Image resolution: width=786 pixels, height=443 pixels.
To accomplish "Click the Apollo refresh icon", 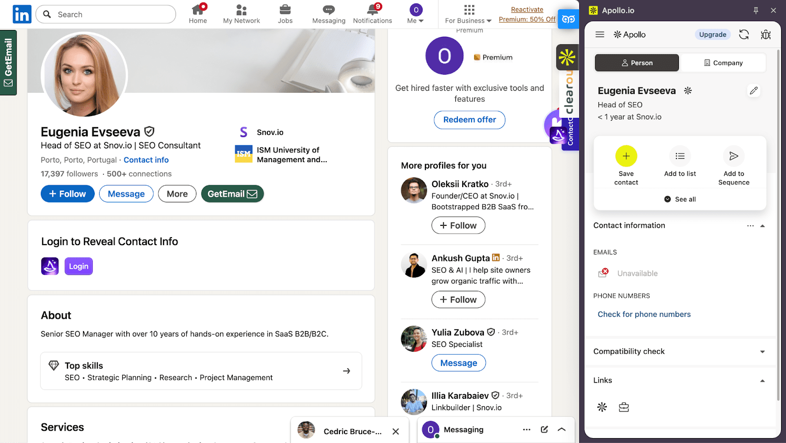I will point(744,34).
